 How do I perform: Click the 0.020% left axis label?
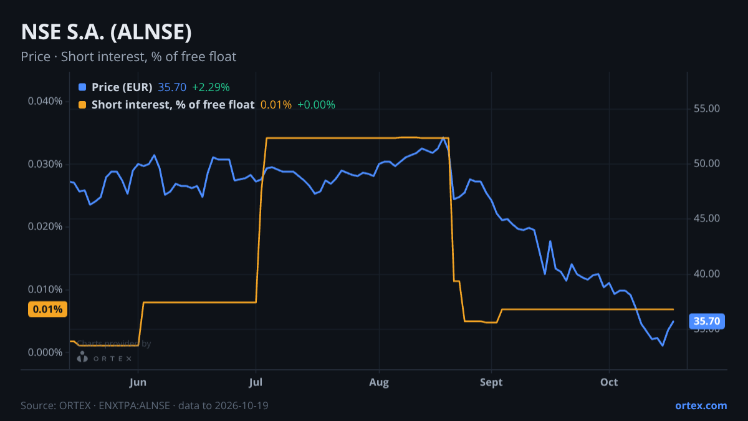(46, 226)
